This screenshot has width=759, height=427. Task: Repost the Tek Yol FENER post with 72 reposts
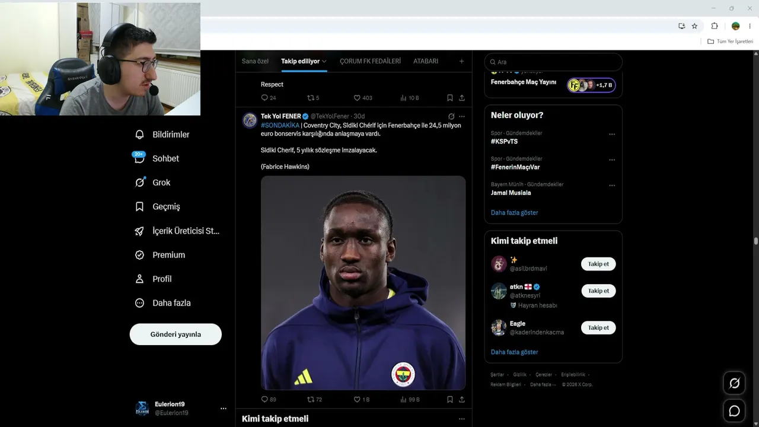(x=310, y=400)
